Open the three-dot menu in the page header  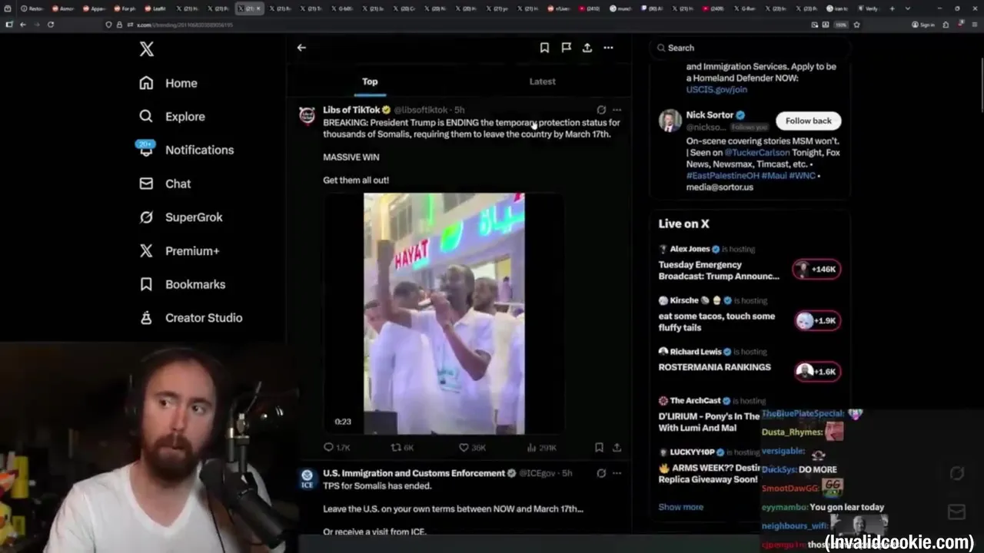click(x=608, y=48)
